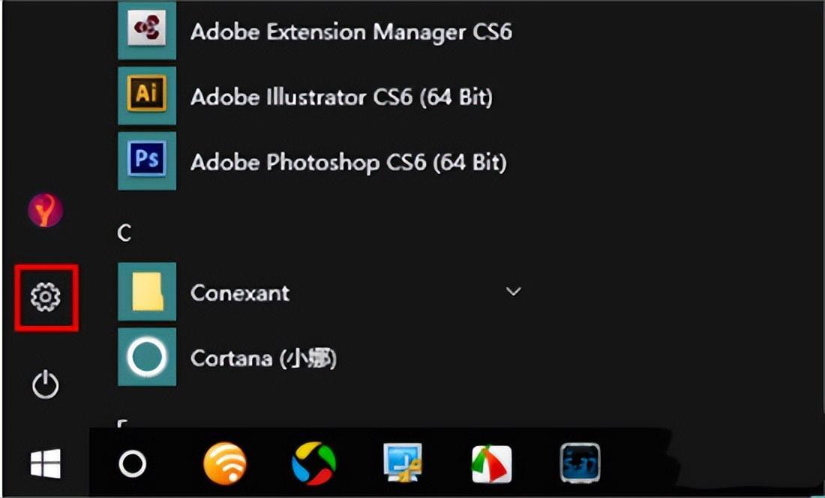Click the monitor-with-key taskbar icon
Viewport: 825px width, 498px height.
(403, 463)
